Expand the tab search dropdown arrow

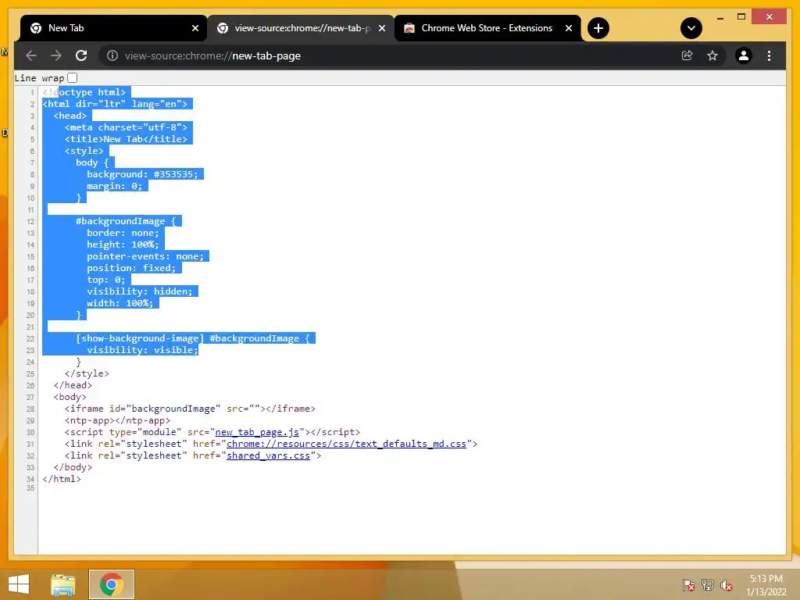pos(691,28)
